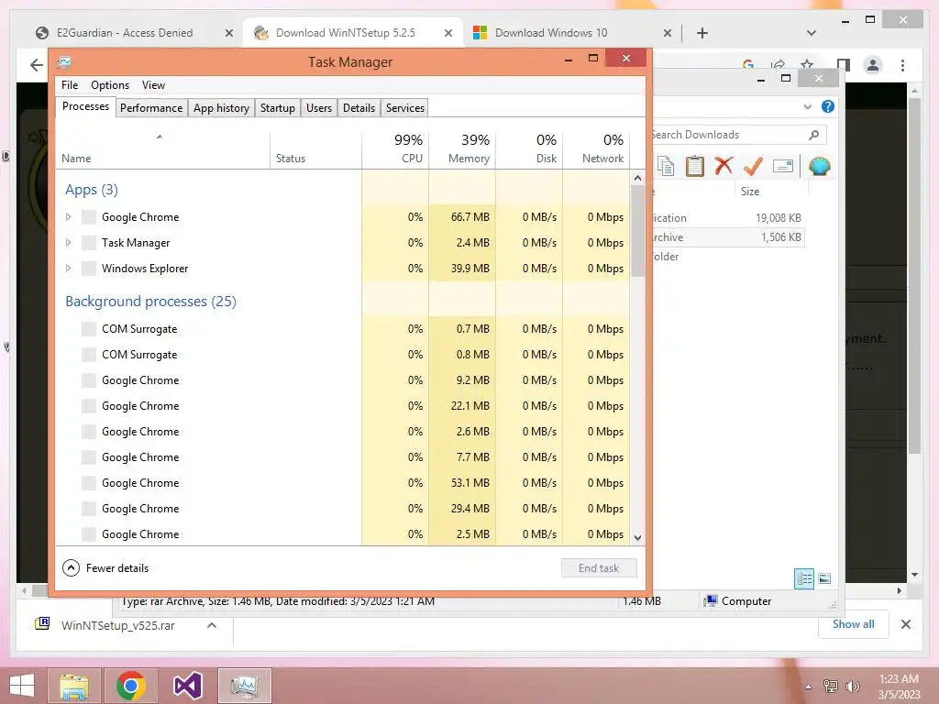Select the E2Guardian - Access Denied tab
The height and width of the screenshot is (704, 939).
click(125, 33)
